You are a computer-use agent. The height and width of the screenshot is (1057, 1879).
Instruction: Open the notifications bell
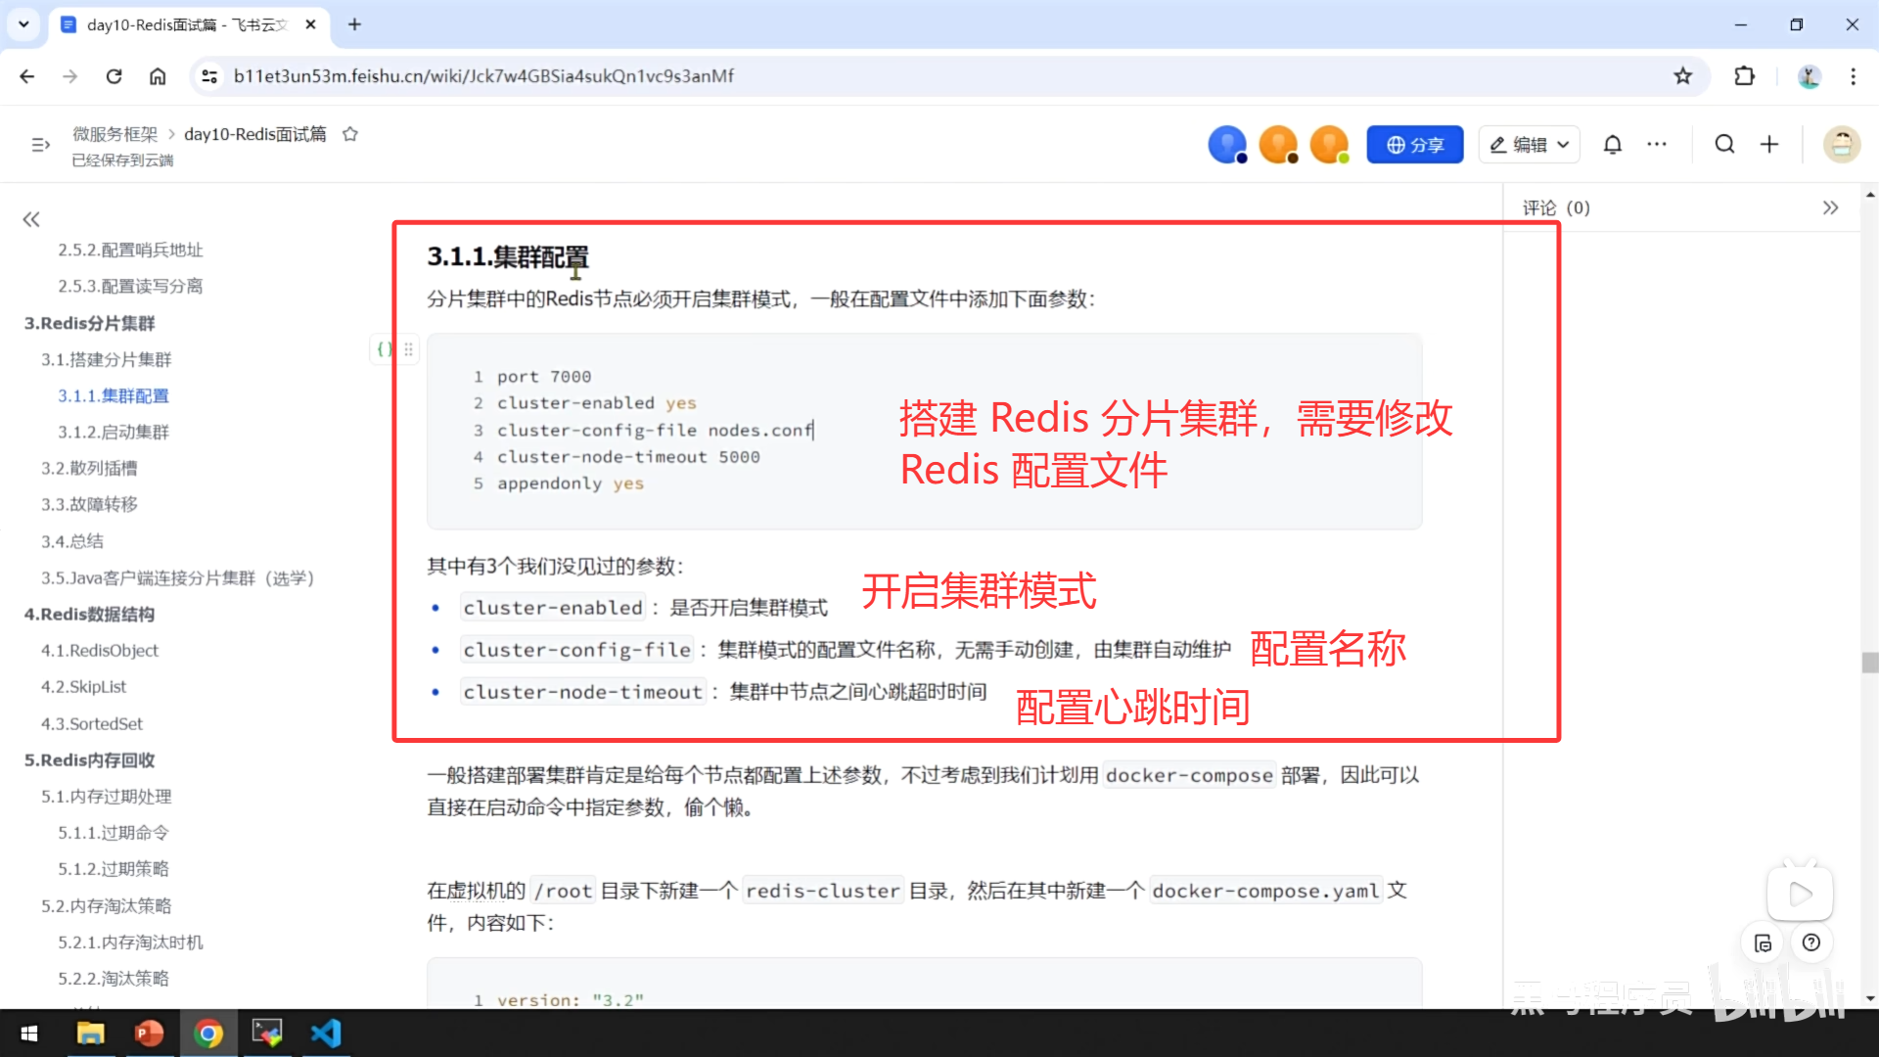(1612, 145)
